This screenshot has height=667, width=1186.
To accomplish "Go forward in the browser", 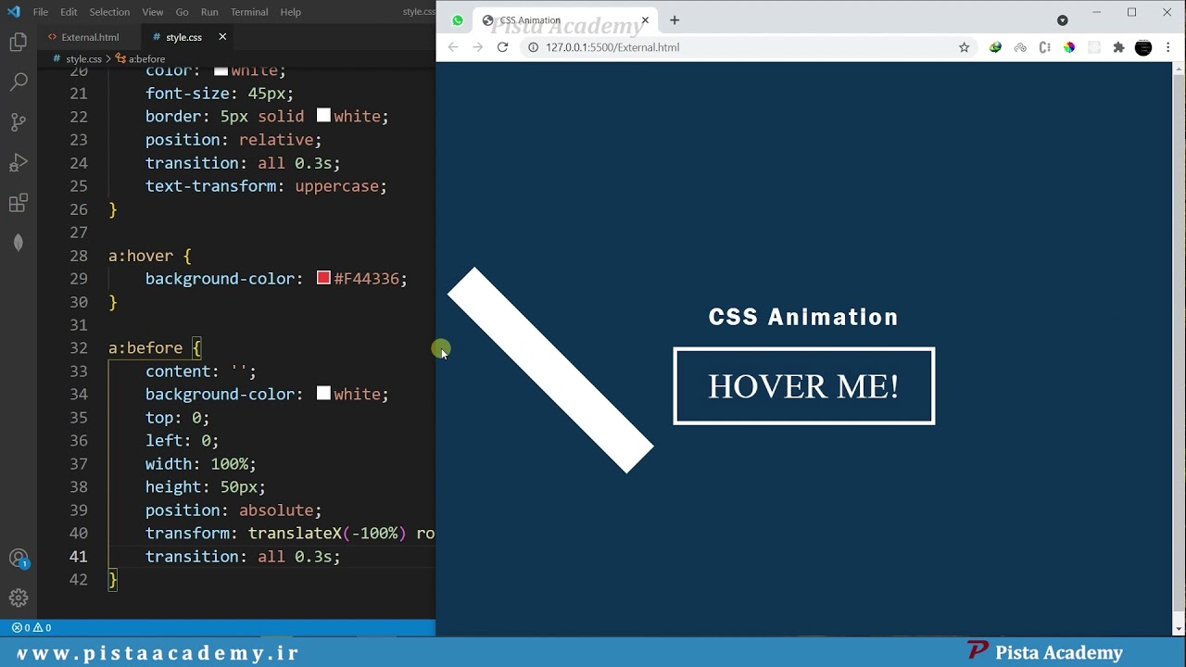I will (x=478, y=47).
